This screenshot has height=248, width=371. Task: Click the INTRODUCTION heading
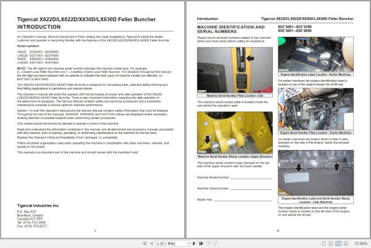point(39,27)
